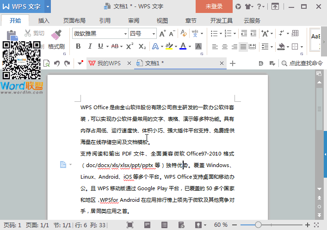
Task: Click the Format Painter (格式刷) icon
Action: (56, 35)
